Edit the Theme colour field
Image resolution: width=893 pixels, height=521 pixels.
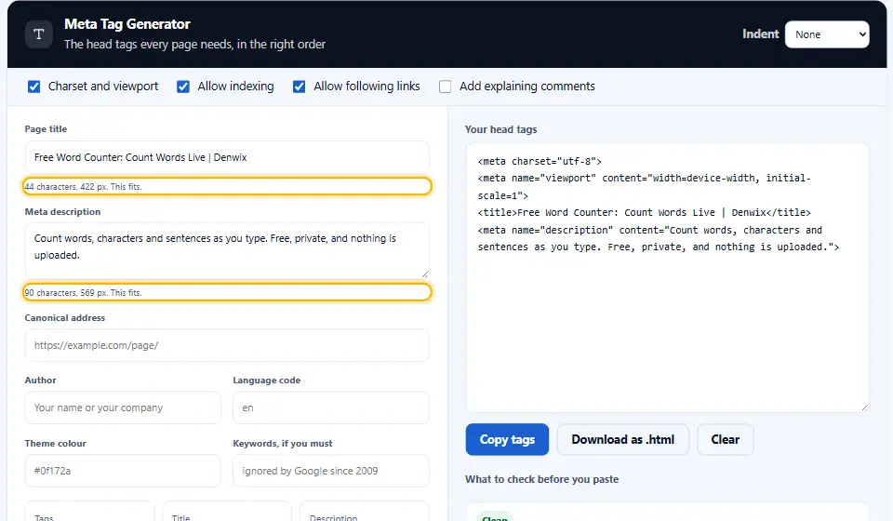coord(123,471)
